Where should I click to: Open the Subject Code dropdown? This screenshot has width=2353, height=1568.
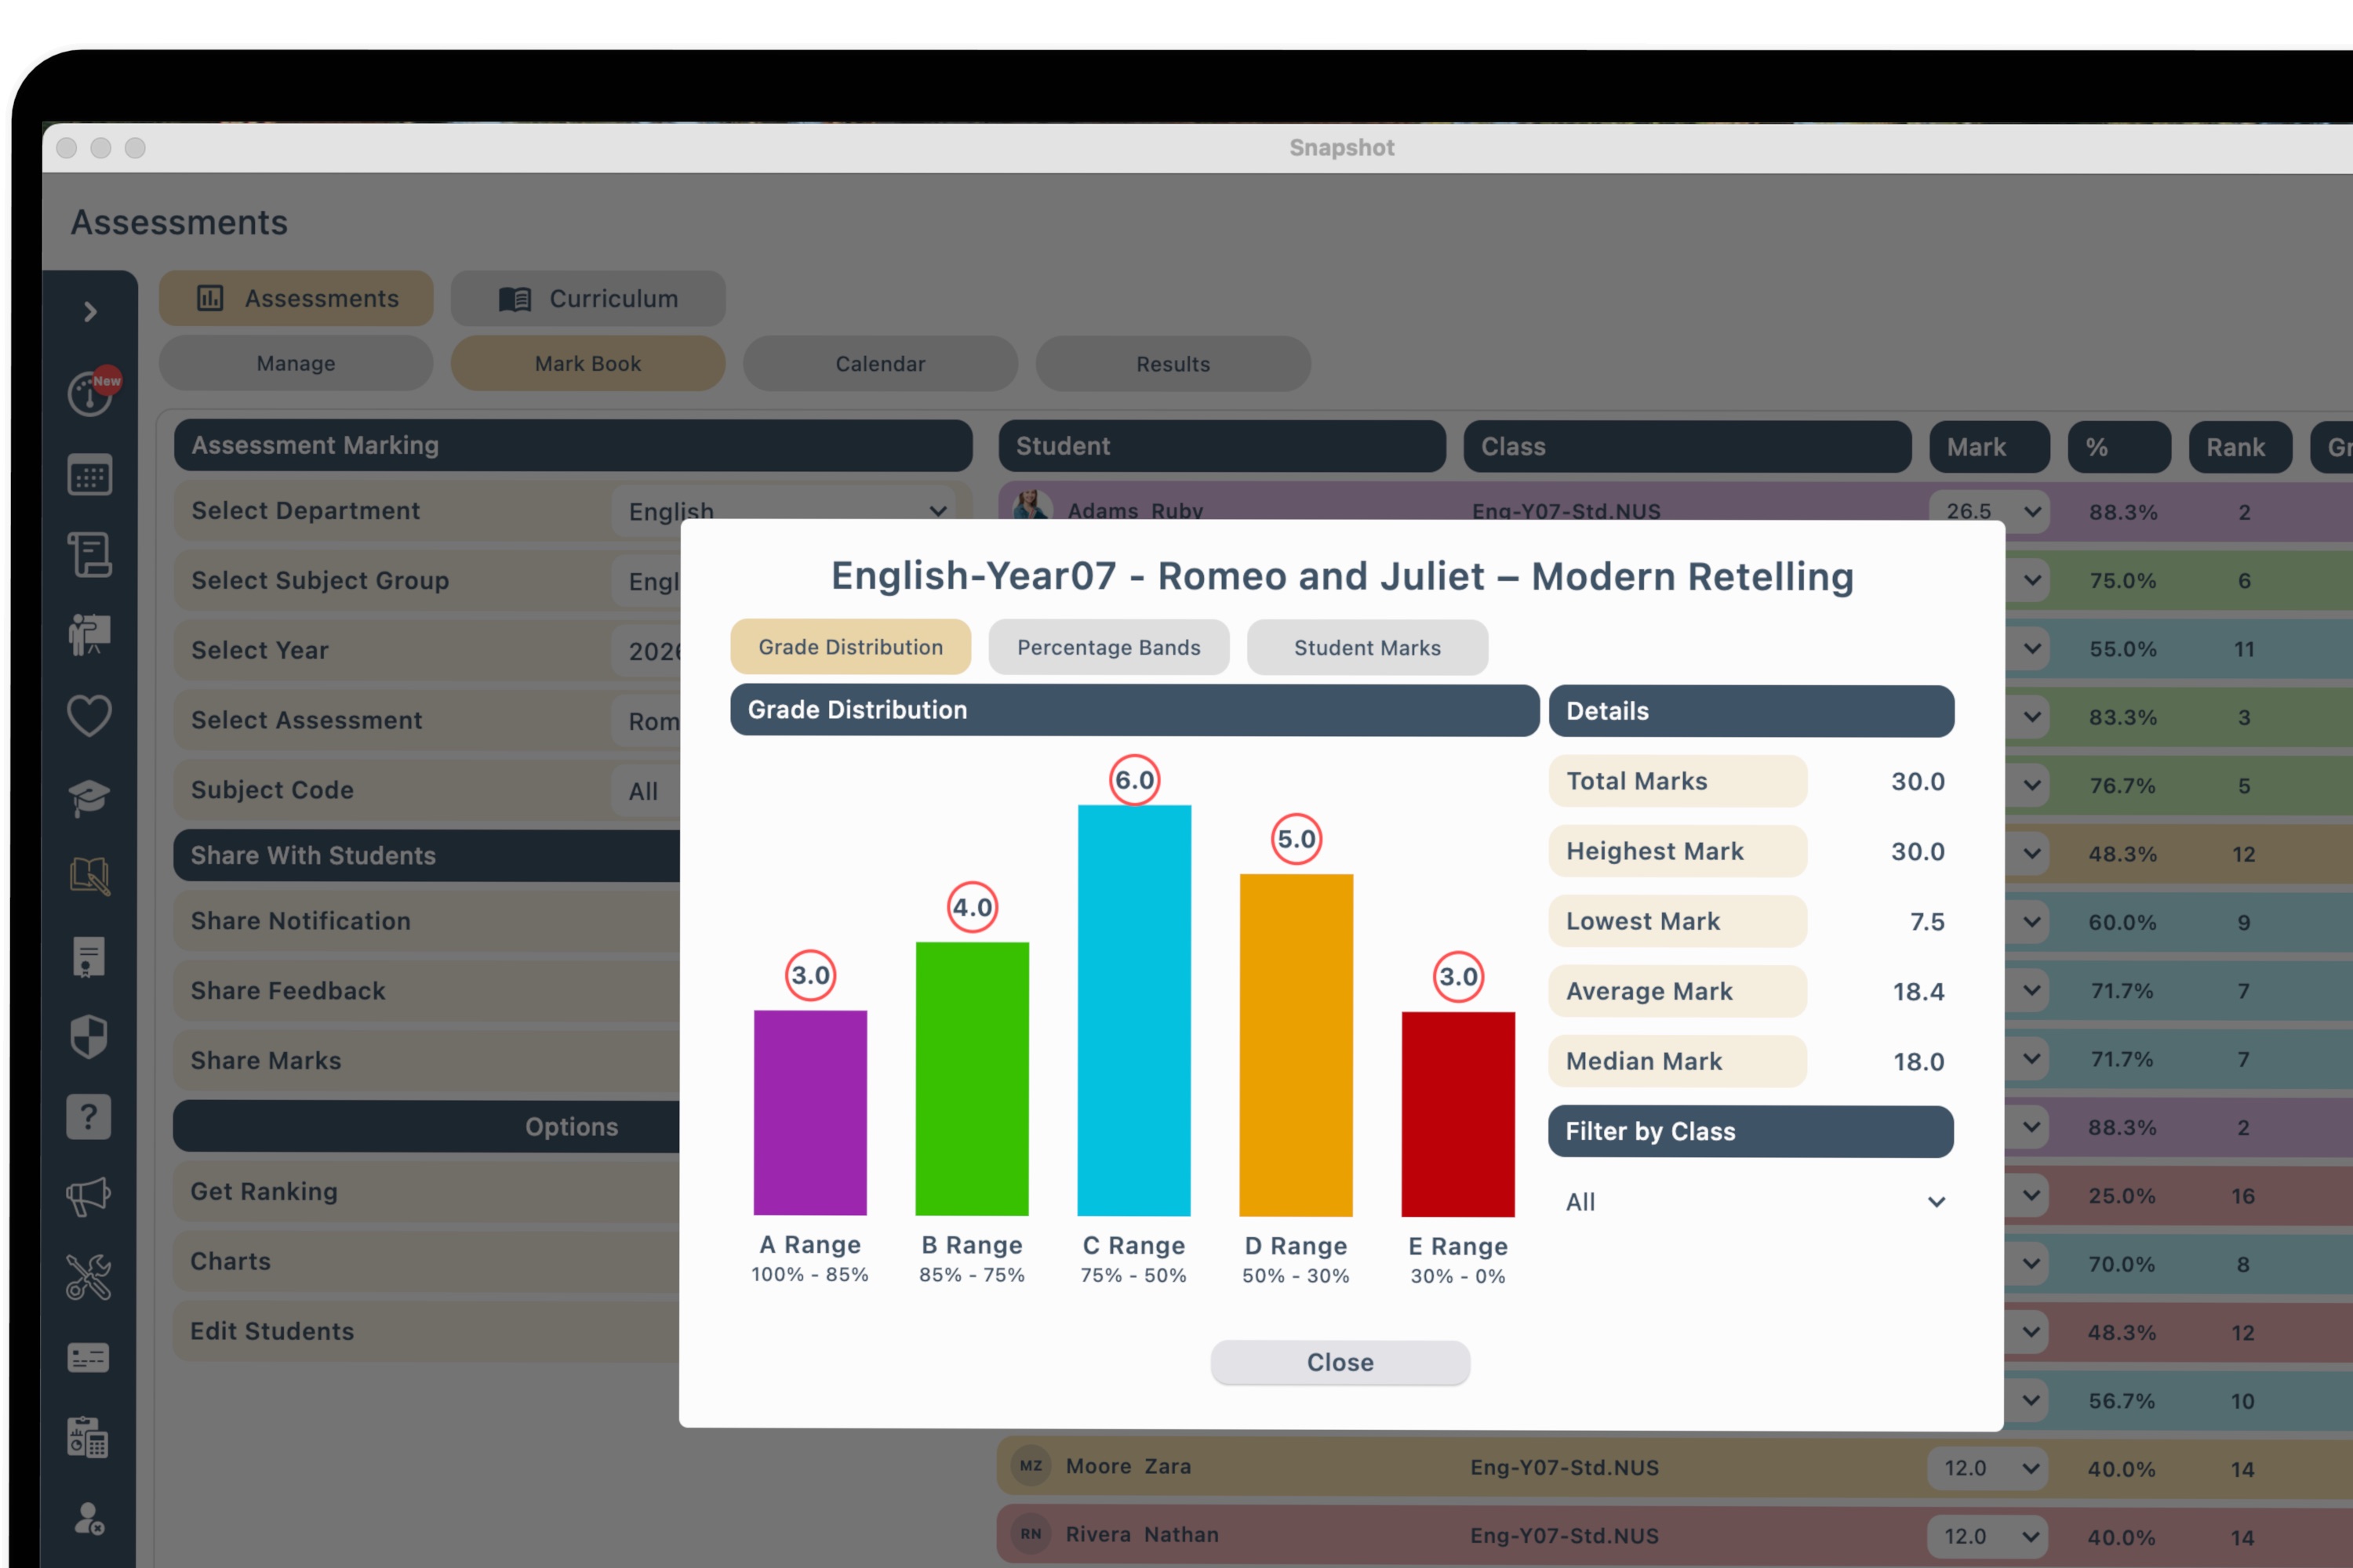646,791
